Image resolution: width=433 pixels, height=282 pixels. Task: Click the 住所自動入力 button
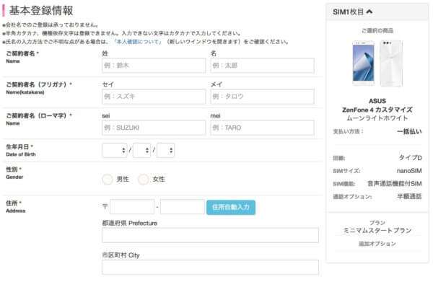pyautogui.click(x=231, y=207)
